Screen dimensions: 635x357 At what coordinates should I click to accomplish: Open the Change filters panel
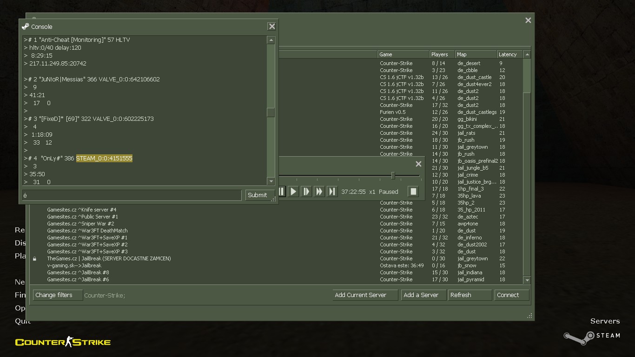(x=58, y=295)
